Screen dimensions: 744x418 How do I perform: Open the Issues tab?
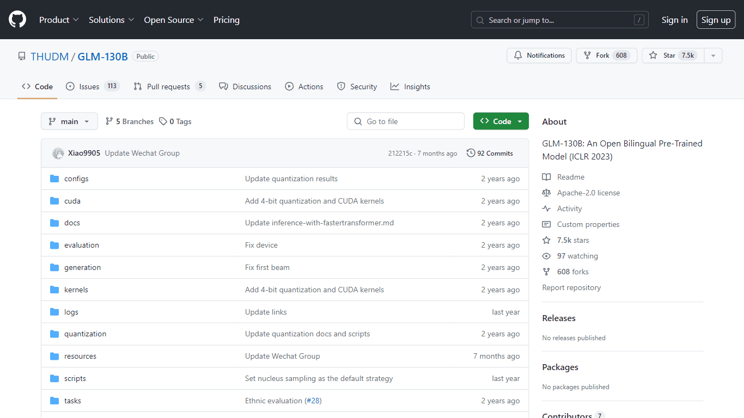click(x=93, y=87)
